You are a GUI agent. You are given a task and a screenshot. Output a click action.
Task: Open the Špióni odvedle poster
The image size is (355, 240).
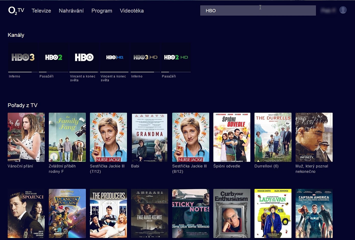click(x=232, y=137)
